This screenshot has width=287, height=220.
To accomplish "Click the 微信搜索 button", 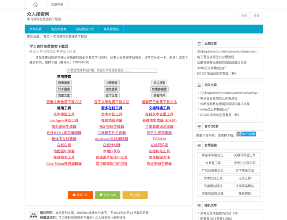I will [112, 89].
